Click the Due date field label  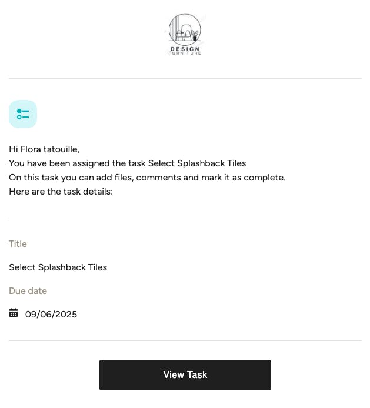(x=28, y=291)
